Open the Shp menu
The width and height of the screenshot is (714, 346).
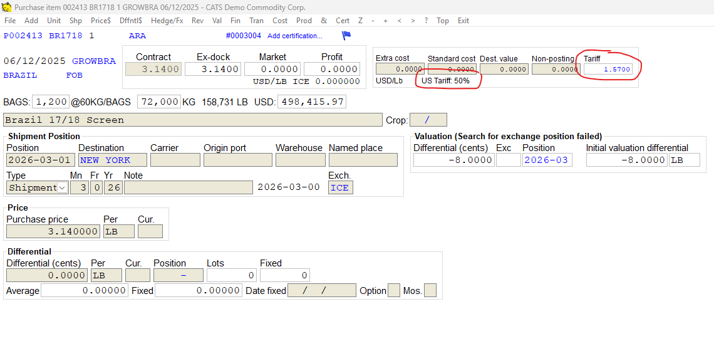tap(76, 21)
